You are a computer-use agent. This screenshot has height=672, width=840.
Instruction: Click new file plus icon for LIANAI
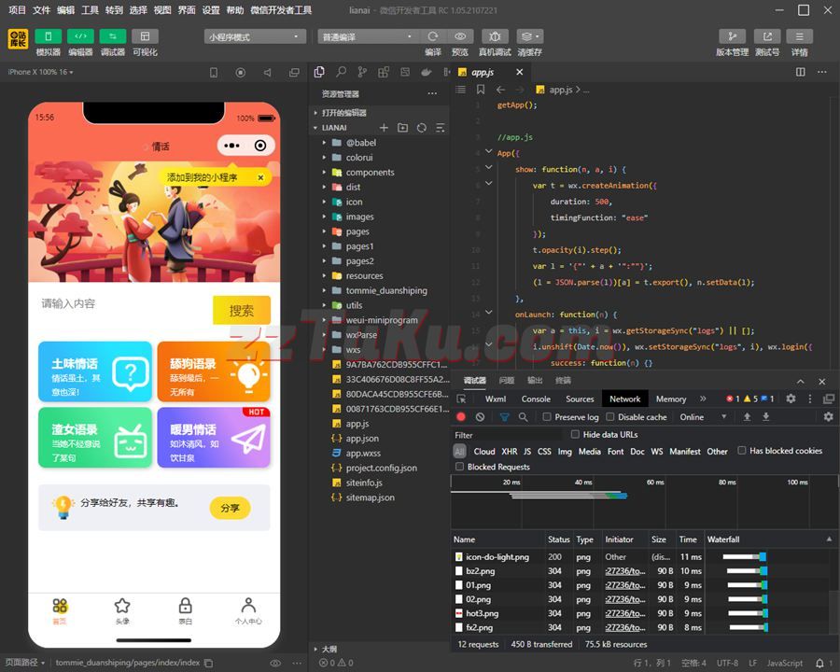[x=384, y=128]
